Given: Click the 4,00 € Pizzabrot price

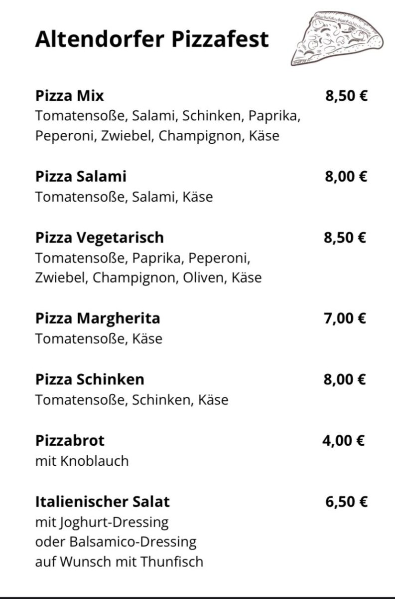Looking at the screenshot, I should coord(344,440).
